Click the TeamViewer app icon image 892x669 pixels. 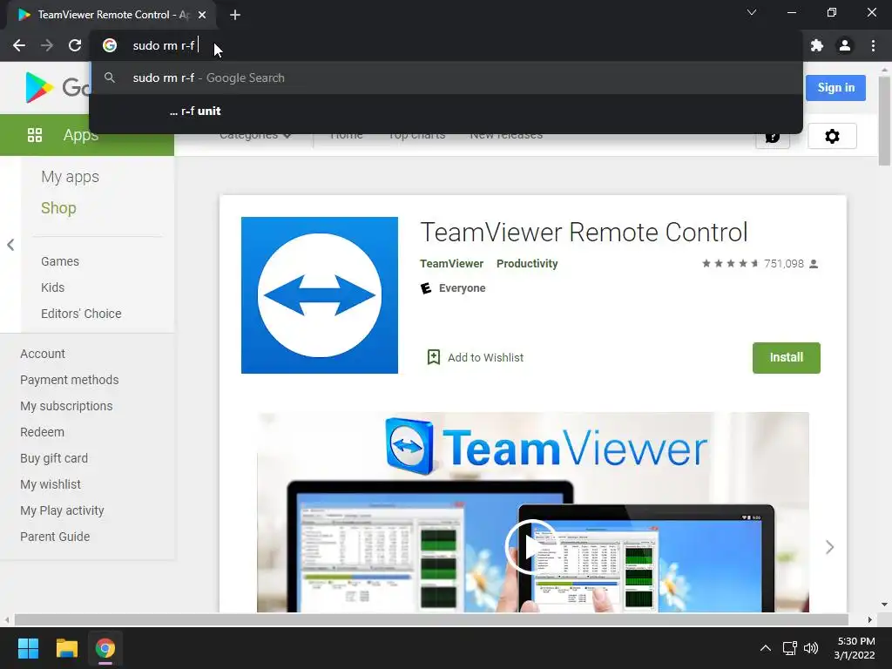319,294
